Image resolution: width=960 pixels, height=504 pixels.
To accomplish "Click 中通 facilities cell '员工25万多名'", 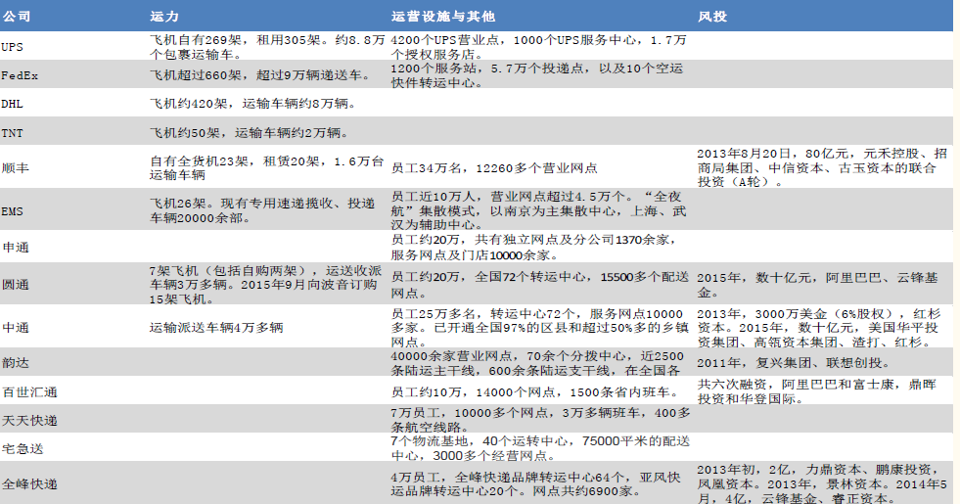I will (540, 328).
